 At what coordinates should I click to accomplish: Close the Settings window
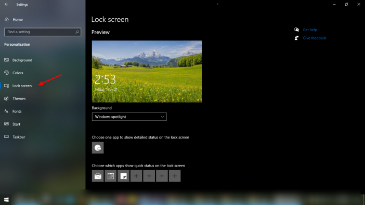click(359, 4)
